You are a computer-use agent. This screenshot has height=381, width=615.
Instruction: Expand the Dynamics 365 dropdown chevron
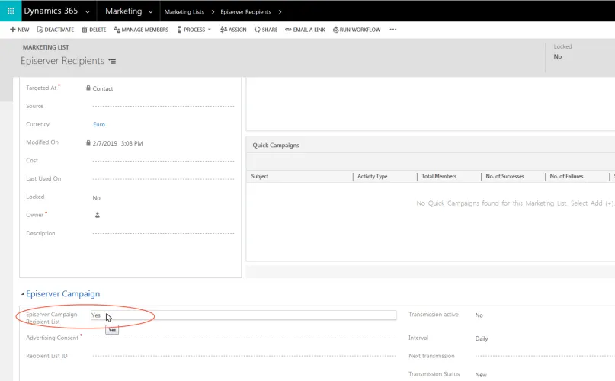(x=88, y=11)
